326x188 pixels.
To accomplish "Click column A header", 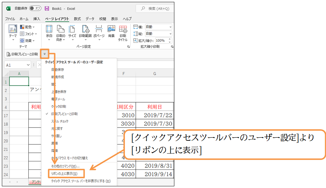I will coord(19,74).
